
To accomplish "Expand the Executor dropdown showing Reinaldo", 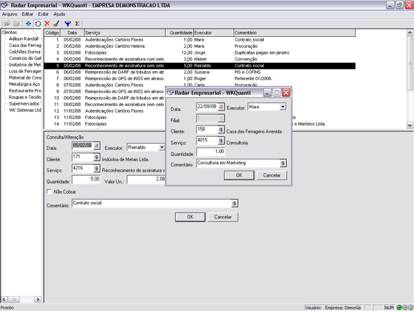I will coord(161,147).
